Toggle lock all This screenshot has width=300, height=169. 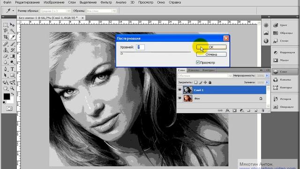[x=210, y=83]
